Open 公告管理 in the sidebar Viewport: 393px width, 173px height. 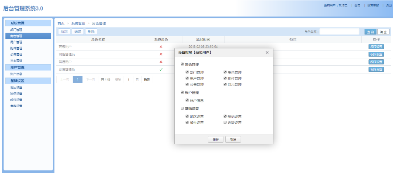pyautogui.click(x=16, y=54)
